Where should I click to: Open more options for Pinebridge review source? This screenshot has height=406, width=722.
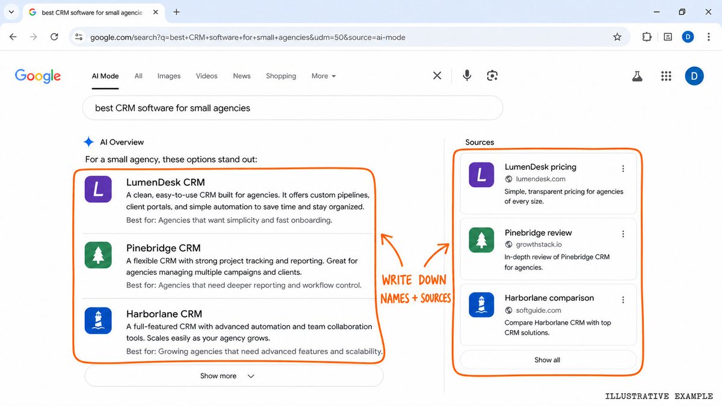pyautogui.click(x=623, y=234)
